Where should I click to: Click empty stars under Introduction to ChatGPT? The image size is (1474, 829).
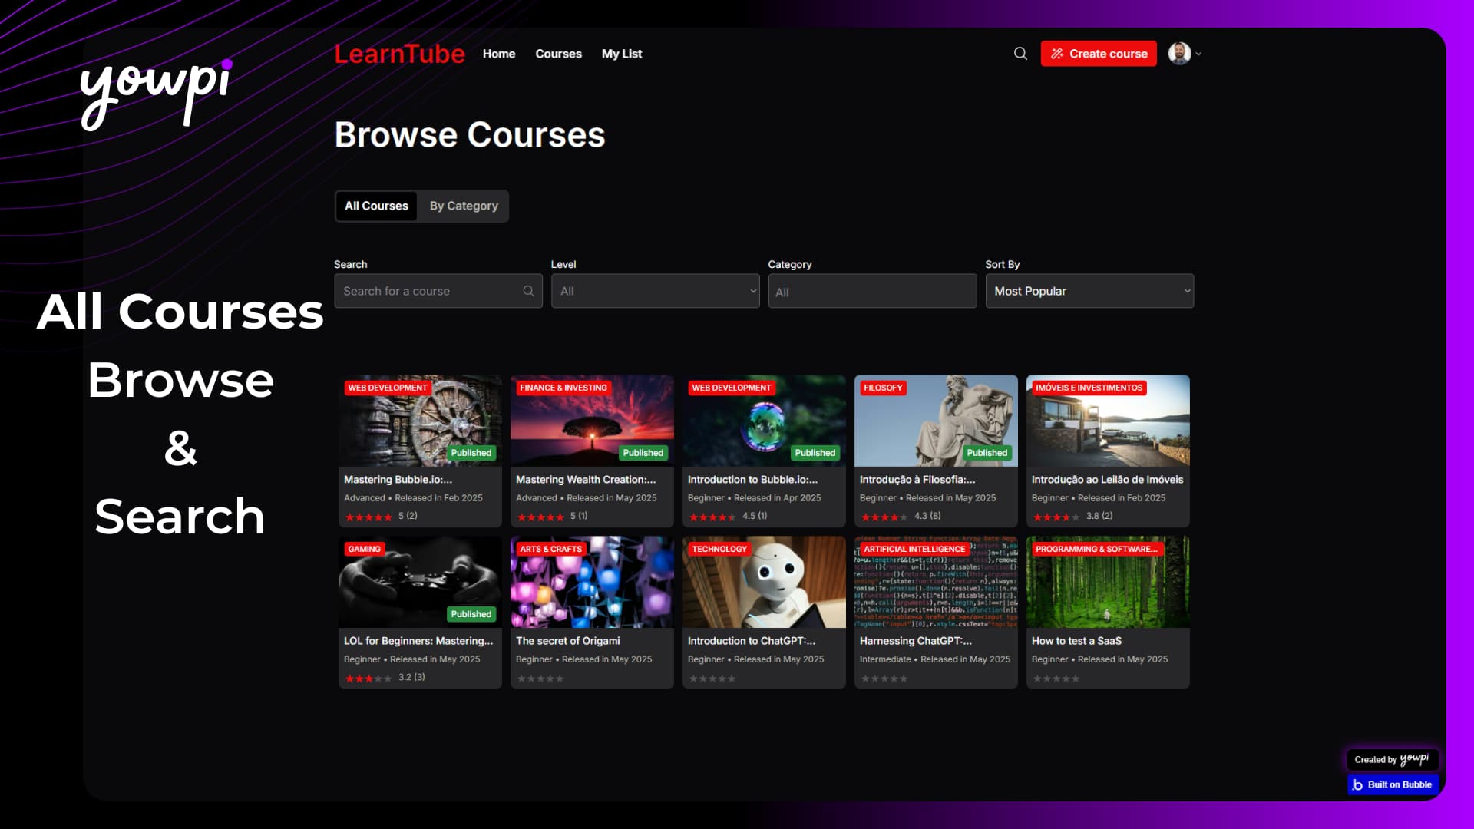[712, 679]
